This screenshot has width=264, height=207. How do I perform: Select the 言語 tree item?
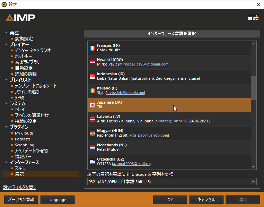[41, 174]
